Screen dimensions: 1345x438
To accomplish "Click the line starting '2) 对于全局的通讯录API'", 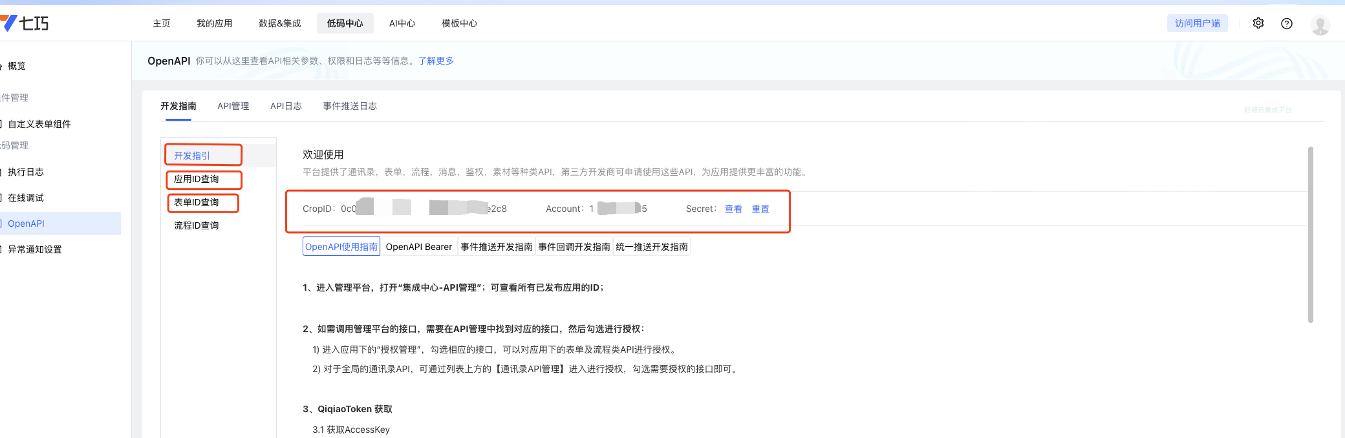I will pyautogui.click(x=526, y=369).
